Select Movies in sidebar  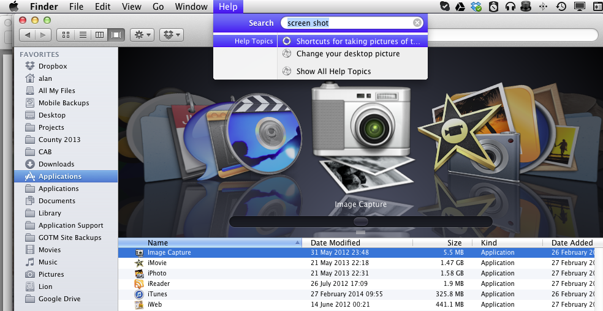click(66, 250)
